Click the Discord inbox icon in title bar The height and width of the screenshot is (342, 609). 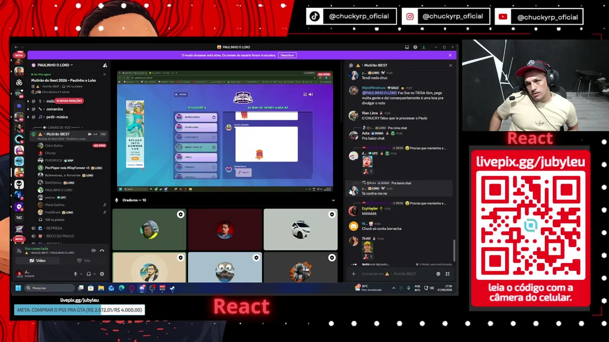click(x=407, y=47)
